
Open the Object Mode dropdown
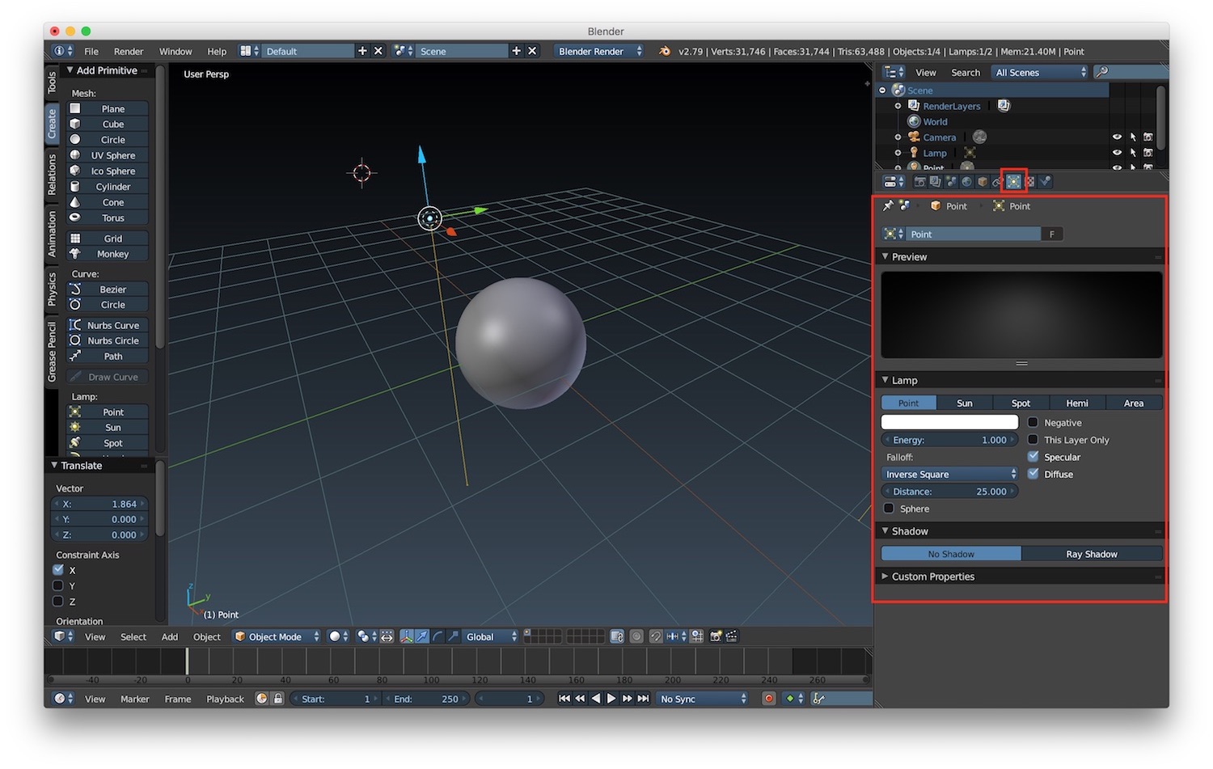[x=277, y=636]
